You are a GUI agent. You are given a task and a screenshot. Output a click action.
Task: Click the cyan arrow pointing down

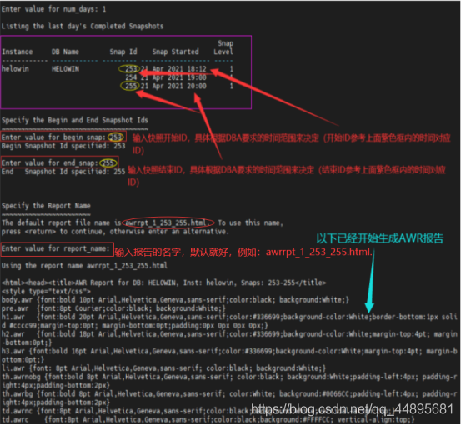point(370,281)
